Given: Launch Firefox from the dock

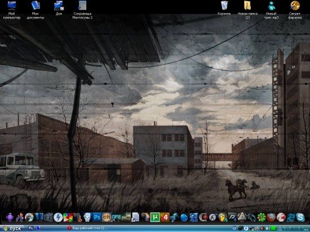Looking at the screenshot, I should pos(271,217).
